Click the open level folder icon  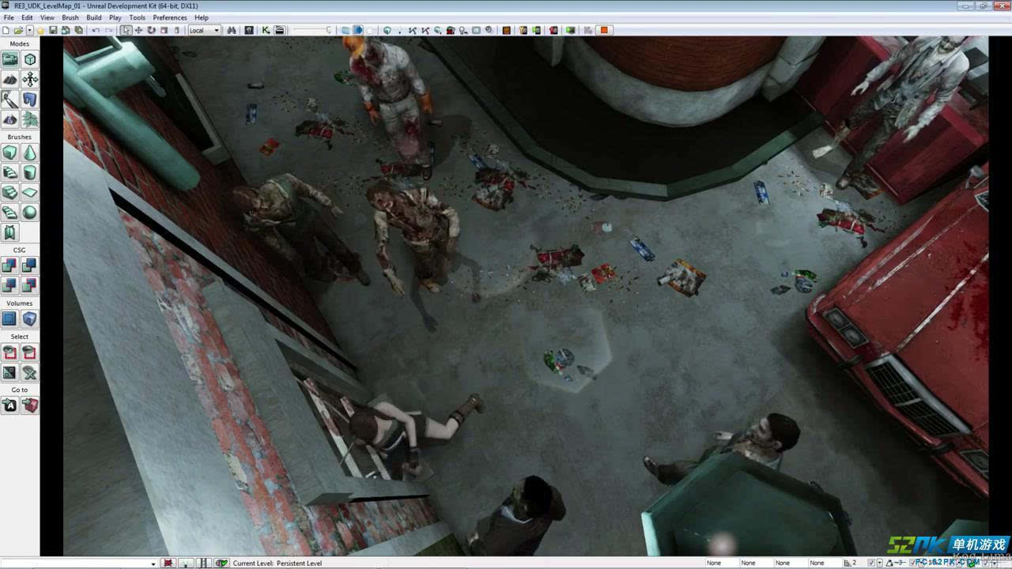tap(18, 30)
